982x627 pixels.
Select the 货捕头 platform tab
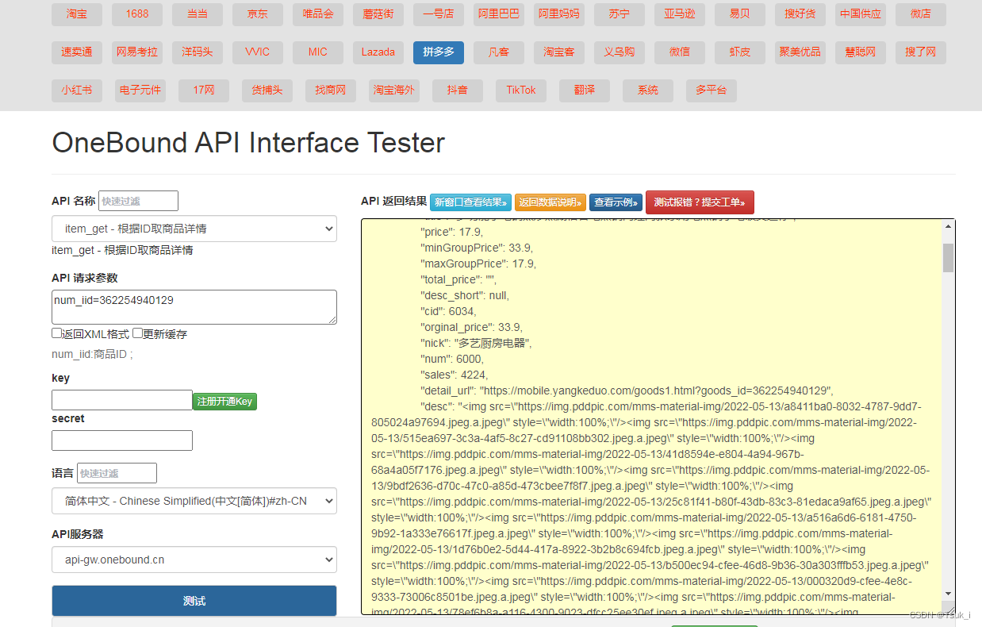point(267,90)
